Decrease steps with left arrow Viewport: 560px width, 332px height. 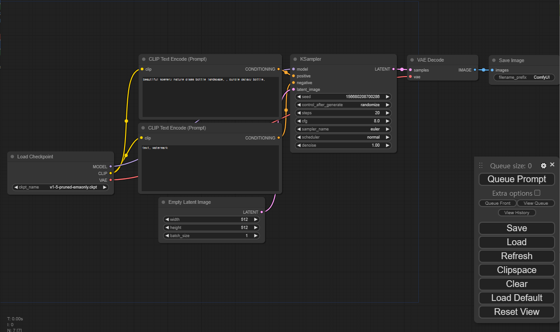pyautogui.click(x=299, y=113)
